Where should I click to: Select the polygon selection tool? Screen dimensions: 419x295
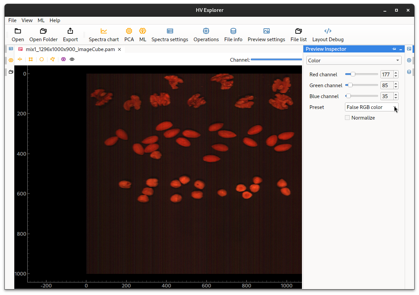pyautogui.click(x=53, y=59)
